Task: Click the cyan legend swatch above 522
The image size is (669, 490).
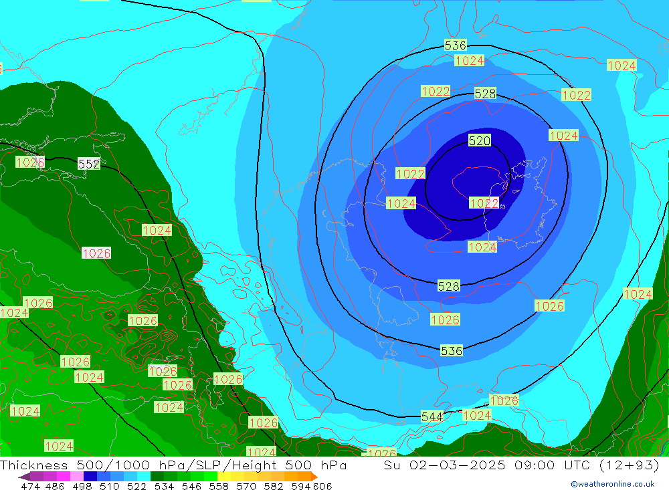Action: (x=144, y=477)
